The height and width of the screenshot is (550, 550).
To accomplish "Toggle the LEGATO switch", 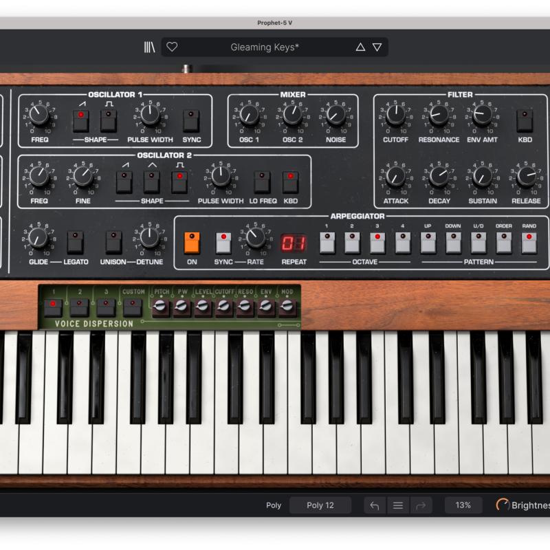I will point(76,242).
